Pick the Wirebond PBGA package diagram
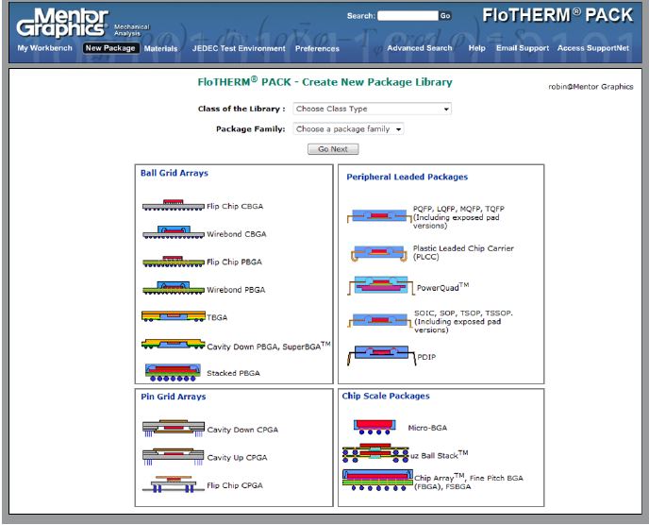 [x=174, y=288]
